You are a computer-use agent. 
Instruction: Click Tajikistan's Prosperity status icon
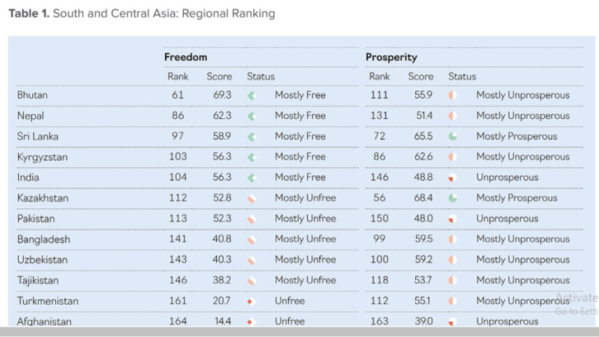tap(453, 280)
